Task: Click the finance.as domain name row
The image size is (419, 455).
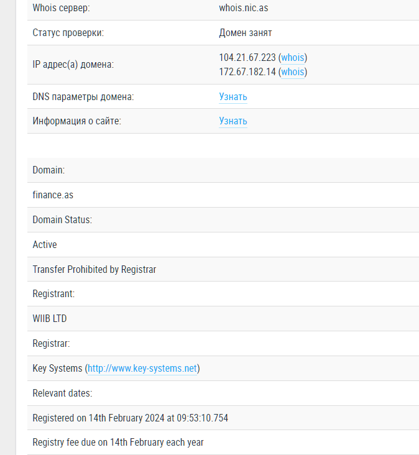Action: tap(53, 195)
